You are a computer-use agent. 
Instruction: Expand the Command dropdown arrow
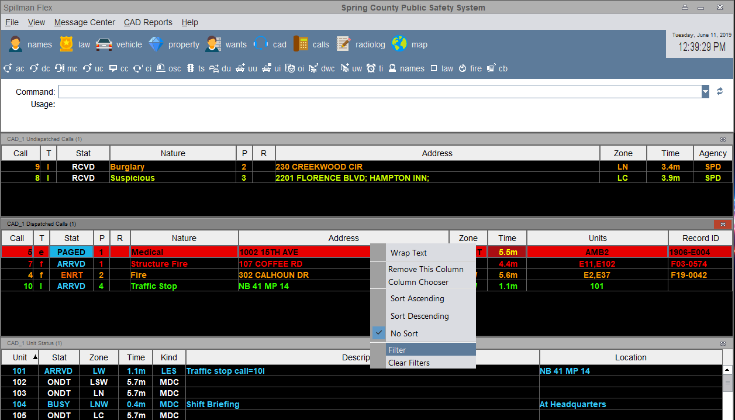(x=705, y=92)
